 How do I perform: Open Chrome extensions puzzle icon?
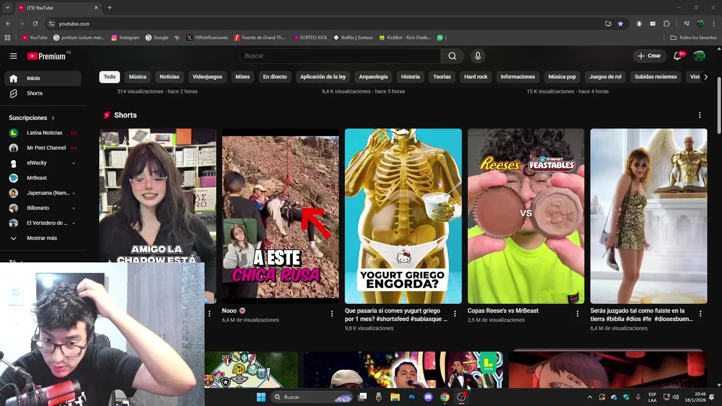click(x=666, y=24)
